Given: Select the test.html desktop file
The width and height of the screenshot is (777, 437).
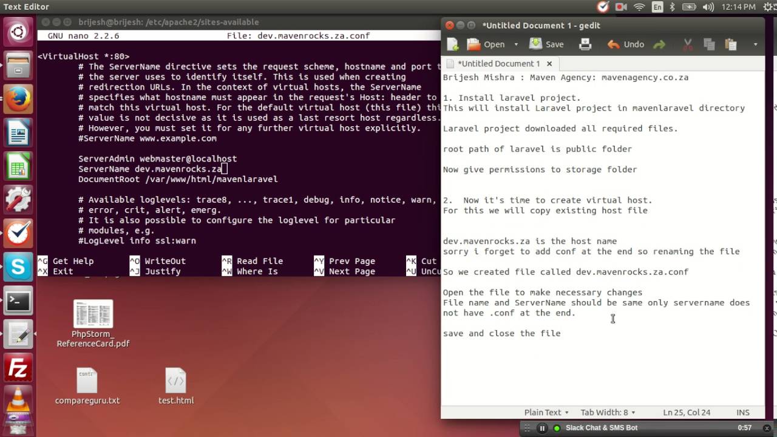Looking at the screenshot, I should tap(176, 386).
